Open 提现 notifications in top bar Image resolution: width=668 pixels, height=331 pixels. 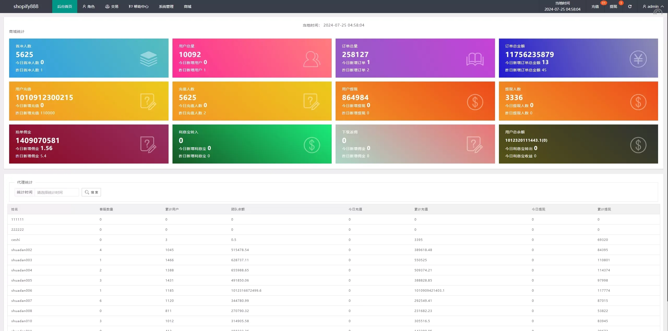click(x=613, y=7)
